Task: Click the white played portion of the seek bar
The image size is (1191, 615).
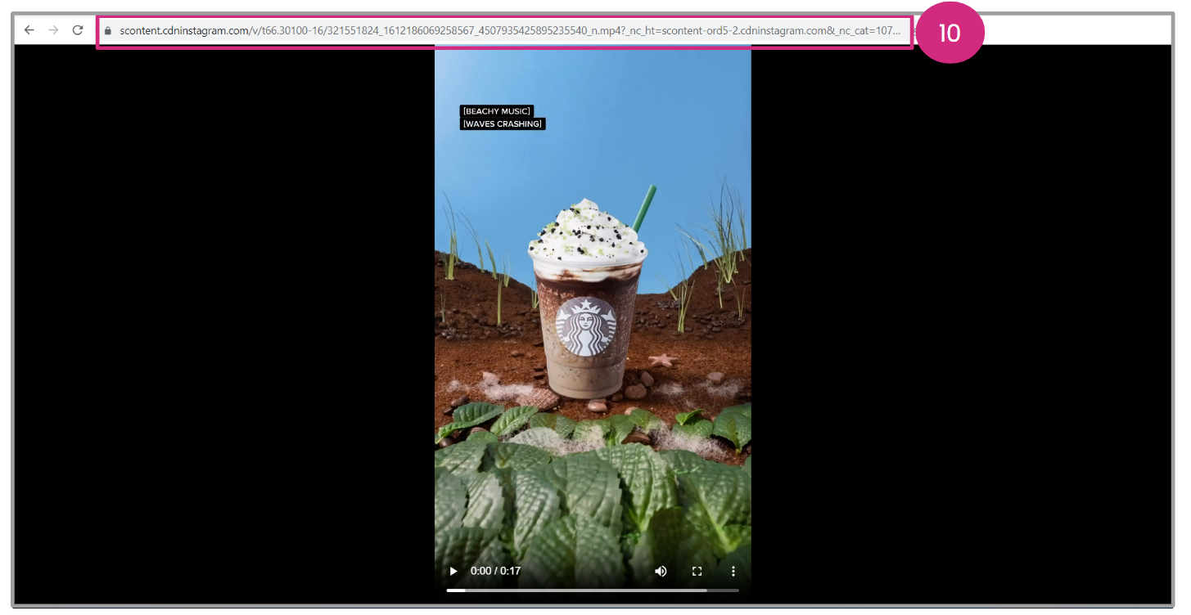Action: point(455,590)
